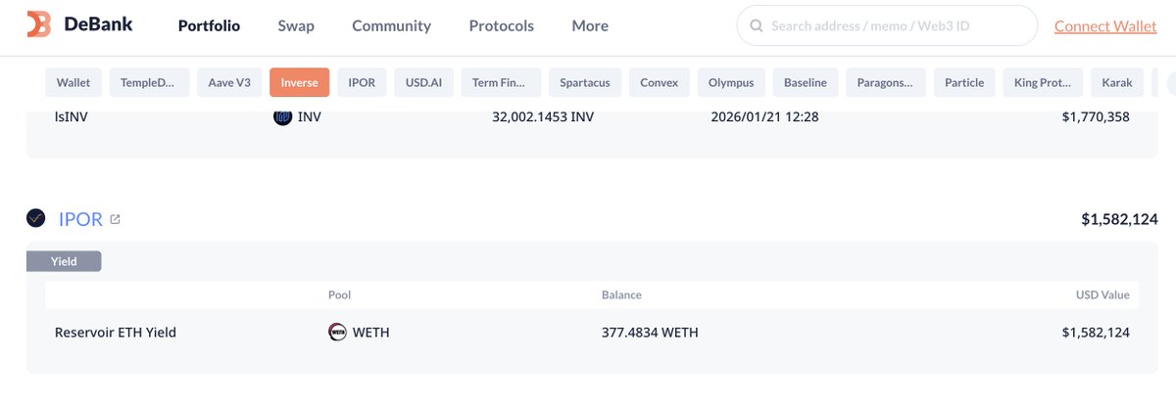Select the Inverse protocol chip

pos(299,82)
